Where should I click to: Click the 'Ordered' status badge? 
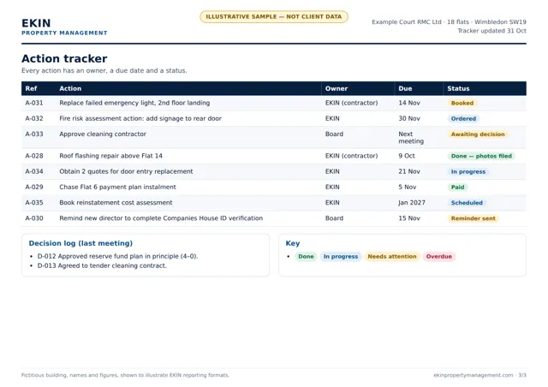463,118
